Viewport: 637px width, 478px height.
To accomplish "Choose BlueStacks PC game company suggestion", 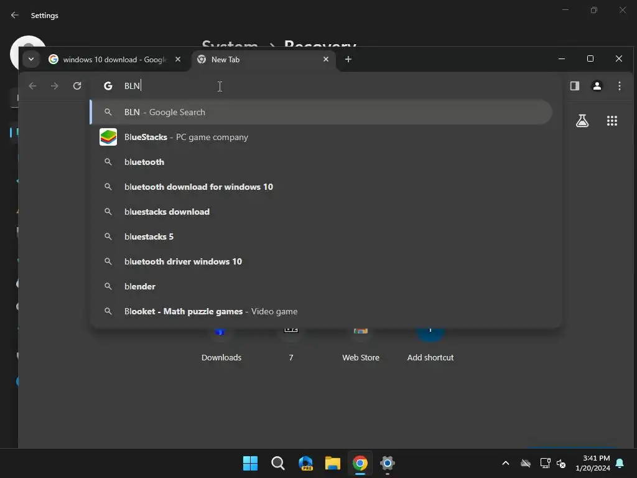I will (x=321, y=137).
